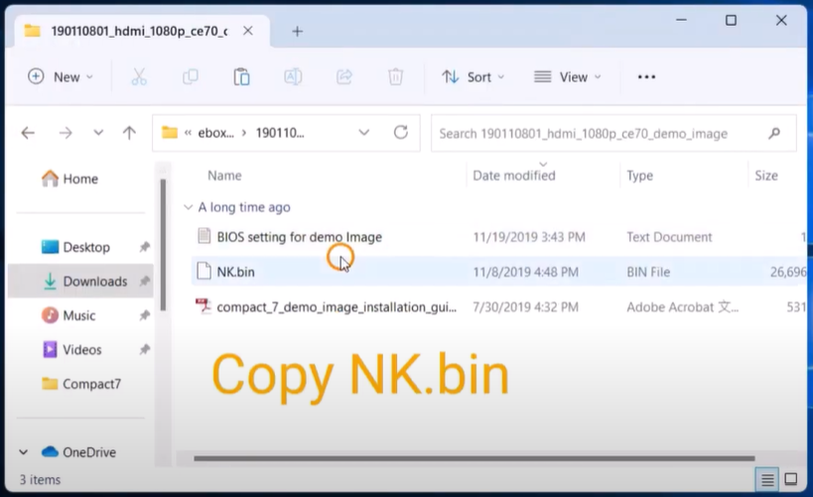Refresh the current folder view
The height and width of the screenshot is (497, 813).
tap(401, 132)
